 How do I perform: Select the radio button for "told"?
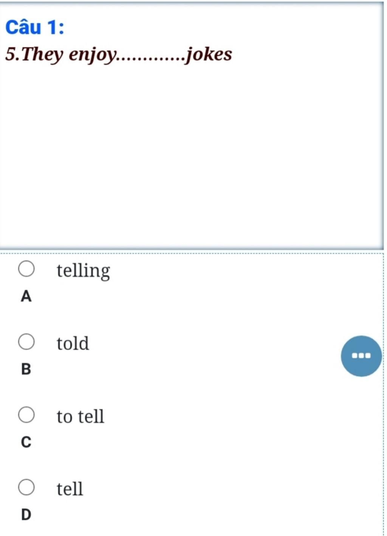(26, 342)
